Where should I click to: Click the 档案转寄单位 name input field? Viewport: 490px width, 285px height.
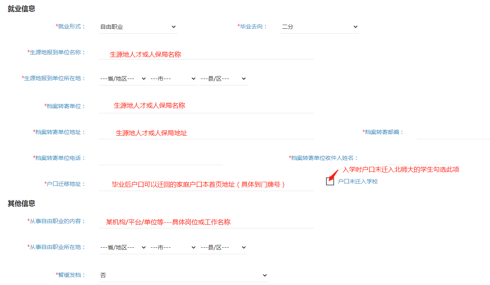[206, 106]
